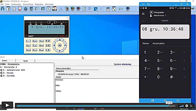Click the help question mark toolbar icon

pos(67,9)
